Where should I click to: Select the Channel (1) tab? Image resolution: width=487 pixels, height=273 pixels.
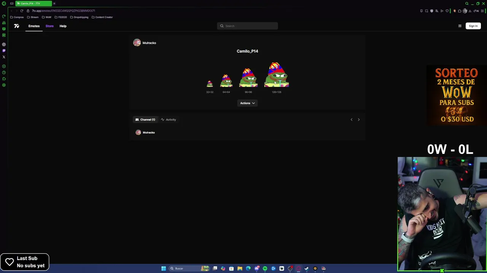[x=145, y=119]
